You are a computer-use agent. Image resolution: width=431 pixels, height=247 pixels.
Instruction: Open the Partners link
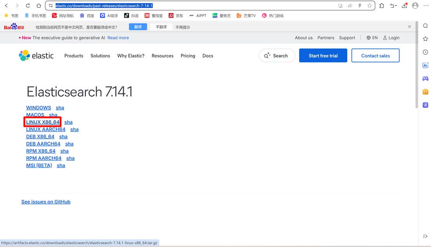tap(326, 38)
